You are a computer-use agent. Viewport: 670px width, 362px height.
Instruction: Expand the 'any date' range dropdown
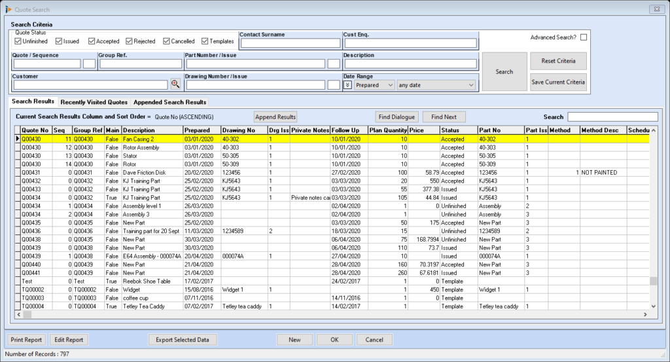(x=471, y=85)
